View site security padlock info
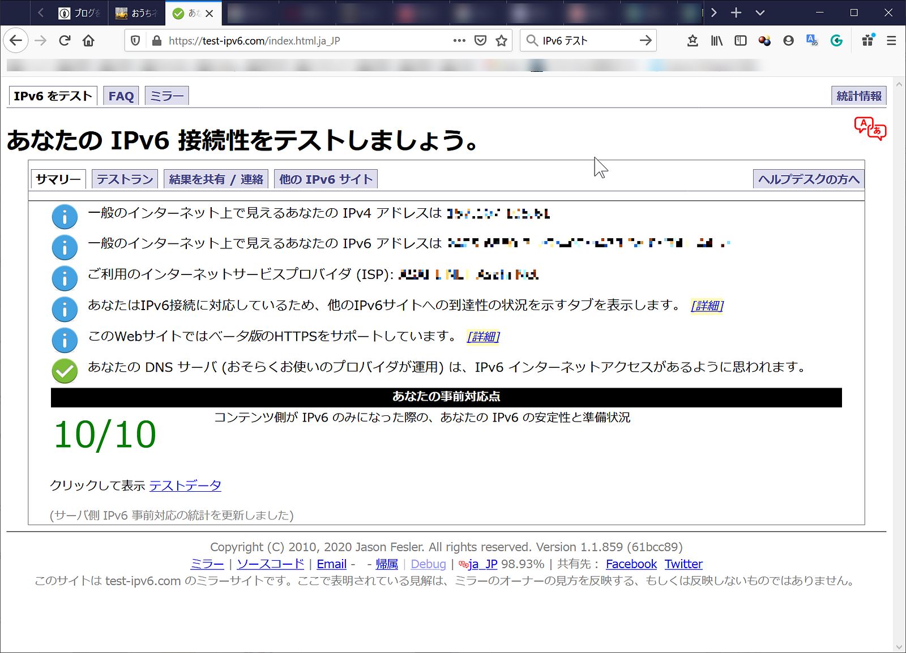 (156, 41)
